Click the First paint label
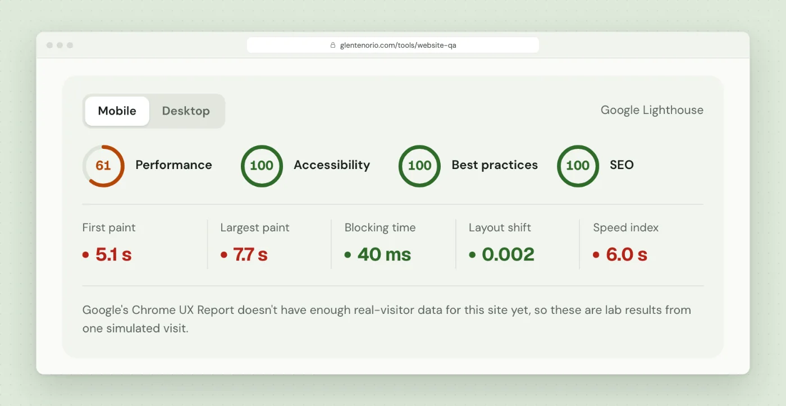786x406 pixels. (109, 227)
